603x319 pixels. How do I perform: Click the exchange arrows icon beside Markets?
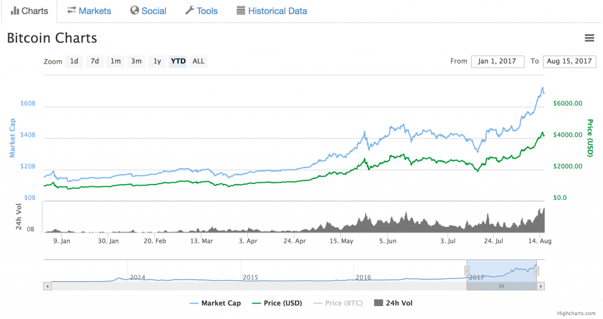point(71,11)
